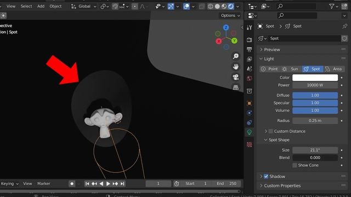This screenshot has height=197, width=351.
Task: Click the Radius 0.25 m field
Action: [x=315, y=120]
